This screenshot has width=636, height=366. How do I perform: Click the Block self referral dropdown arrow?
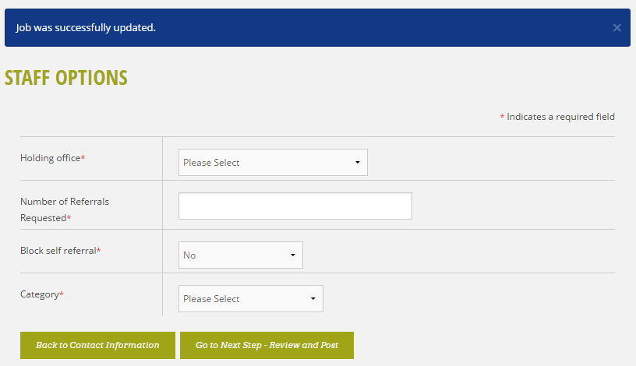point(293,255)
